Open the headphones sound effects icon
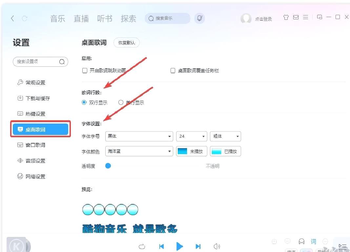350x252 pixels. [x=301, y=241]
